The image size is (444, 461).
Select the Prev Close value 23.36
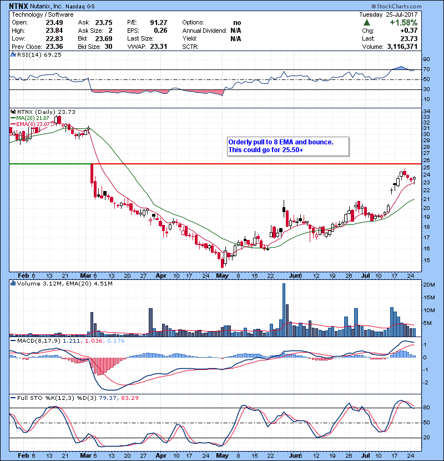click(x=54, y=47)
